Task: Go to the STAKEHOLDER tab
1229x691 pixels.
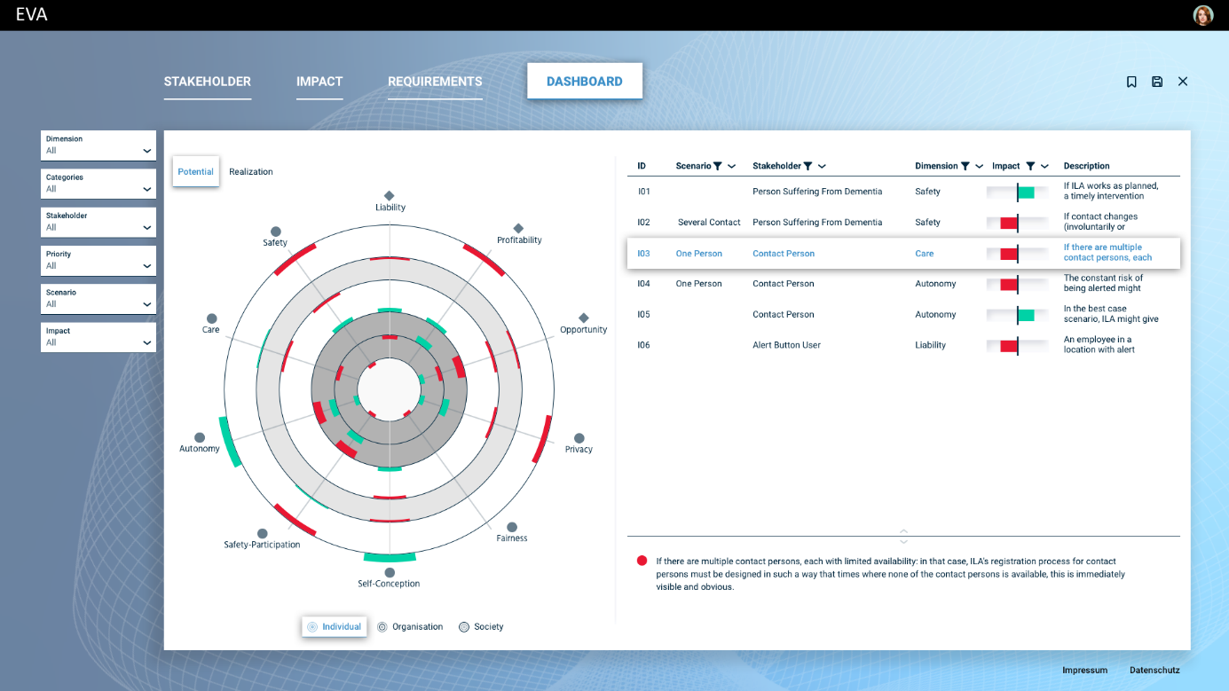Action: 208,82
